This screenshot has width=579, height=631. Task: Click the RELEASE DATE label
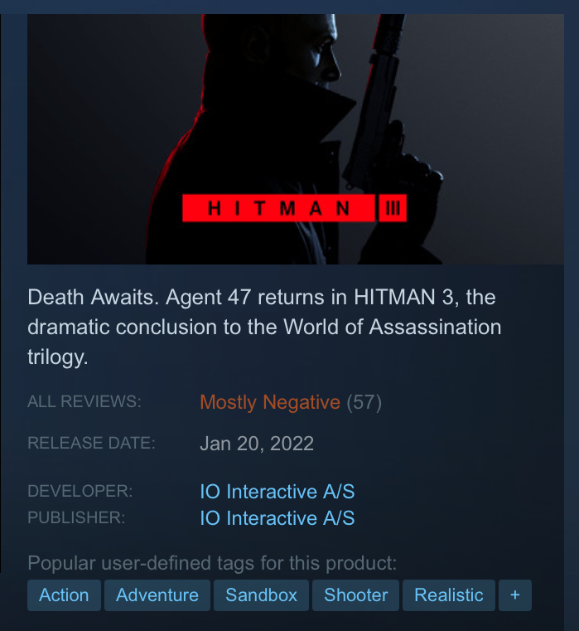[91, 443]
